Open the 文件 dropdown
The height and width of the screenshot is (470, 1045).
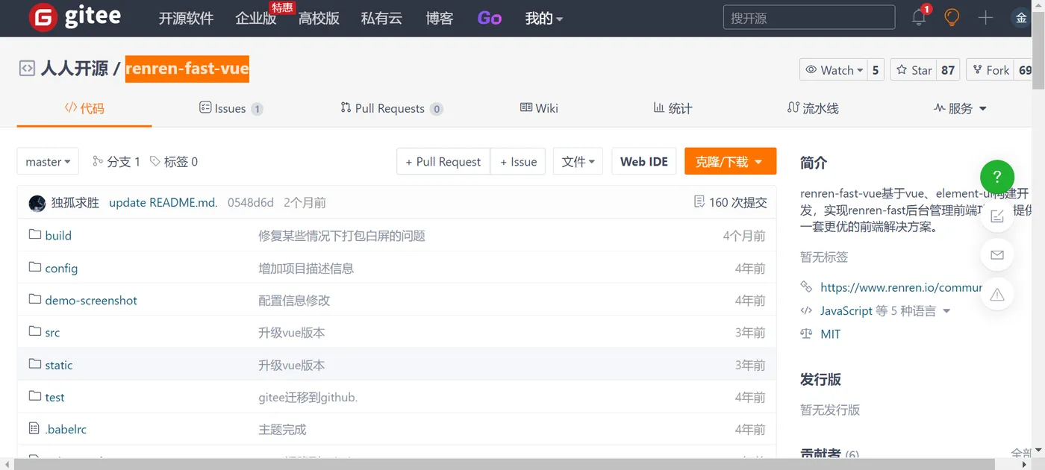point(578,162)
